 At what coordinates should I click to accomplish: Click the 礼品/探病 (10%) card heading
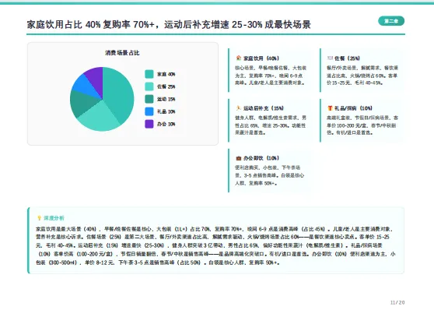click(353, 108)
